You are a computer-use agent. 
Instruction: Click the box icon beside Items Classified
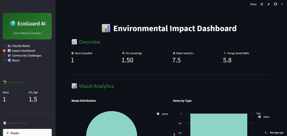point(72,53)
